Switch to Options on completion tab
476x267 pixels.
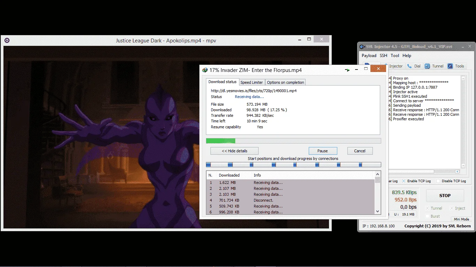(x=285, y=82)
